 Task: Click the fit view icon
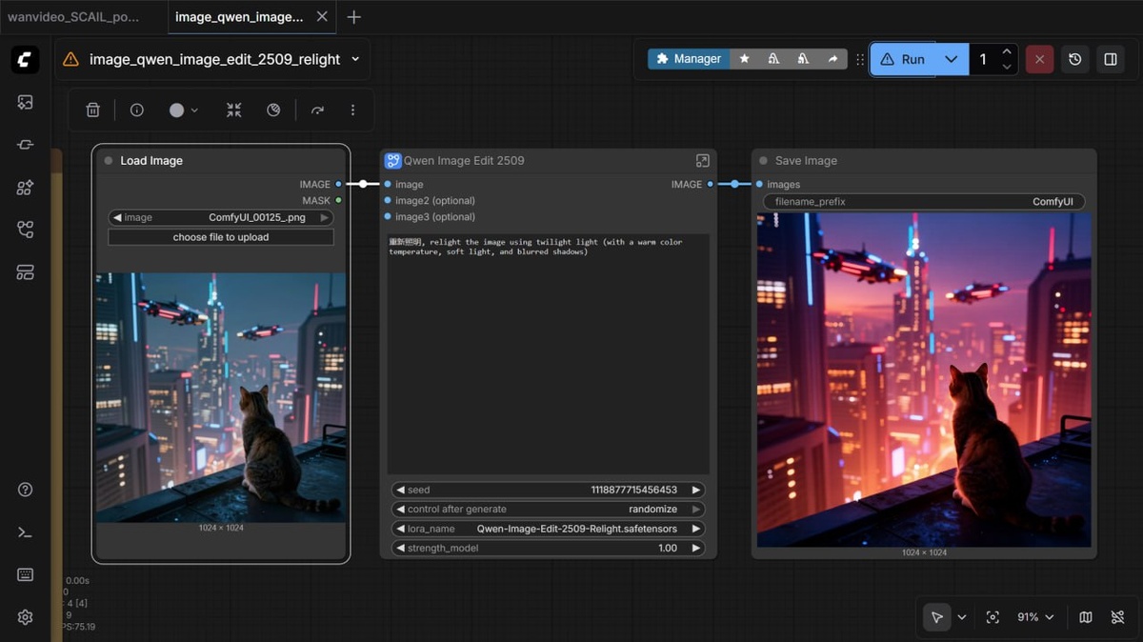click(993, 617)
